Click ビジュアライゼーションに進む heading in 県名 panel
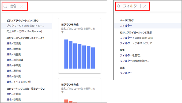182x103 pixels. [x=22, y=21]
